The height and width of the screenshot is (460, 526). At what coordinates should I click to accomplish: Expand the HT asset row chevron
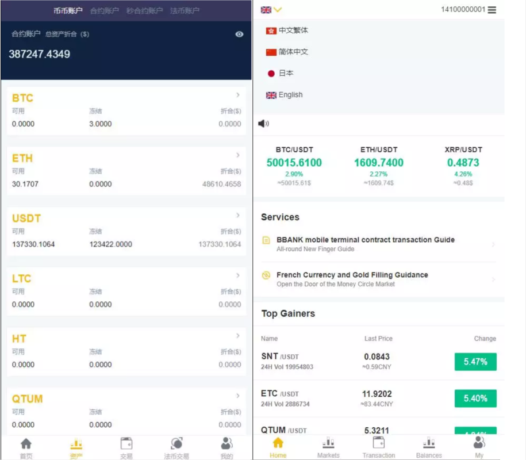point(238,336)
